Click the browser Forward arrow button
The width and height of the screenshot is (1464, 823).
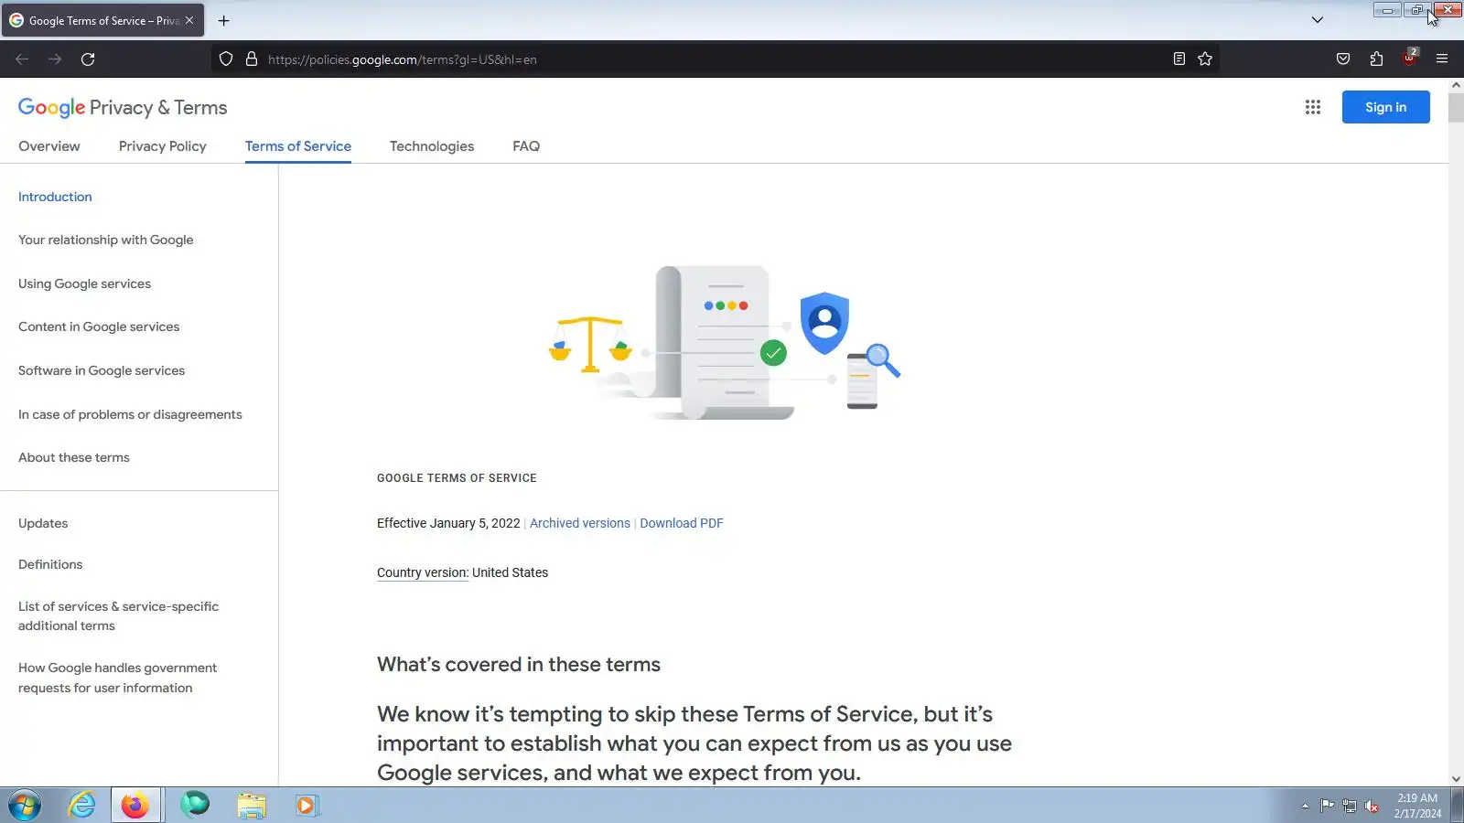click(55, 59)
